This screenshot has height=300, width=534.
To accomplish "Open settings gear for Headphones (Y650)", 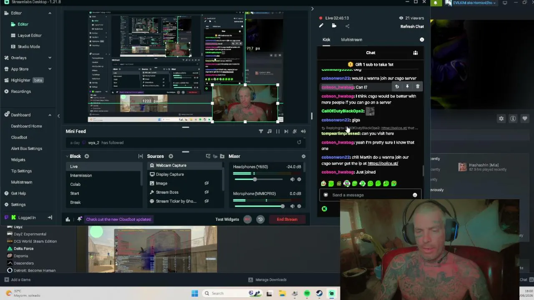I will [x=299, y=179].
